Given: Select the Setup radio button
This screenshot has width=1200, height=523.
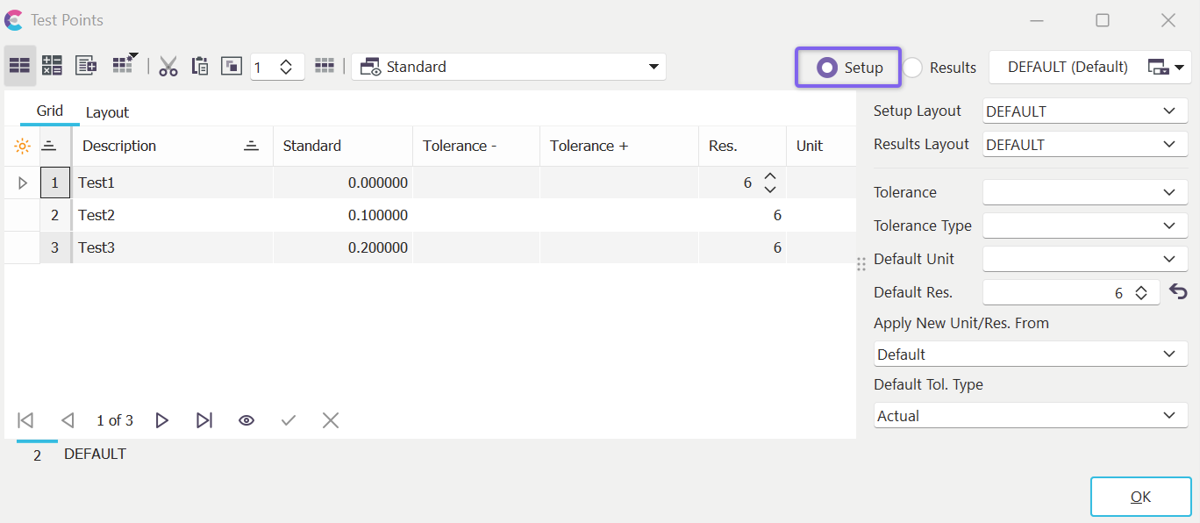Looking at the screenshot, I should tap(826, 68).
